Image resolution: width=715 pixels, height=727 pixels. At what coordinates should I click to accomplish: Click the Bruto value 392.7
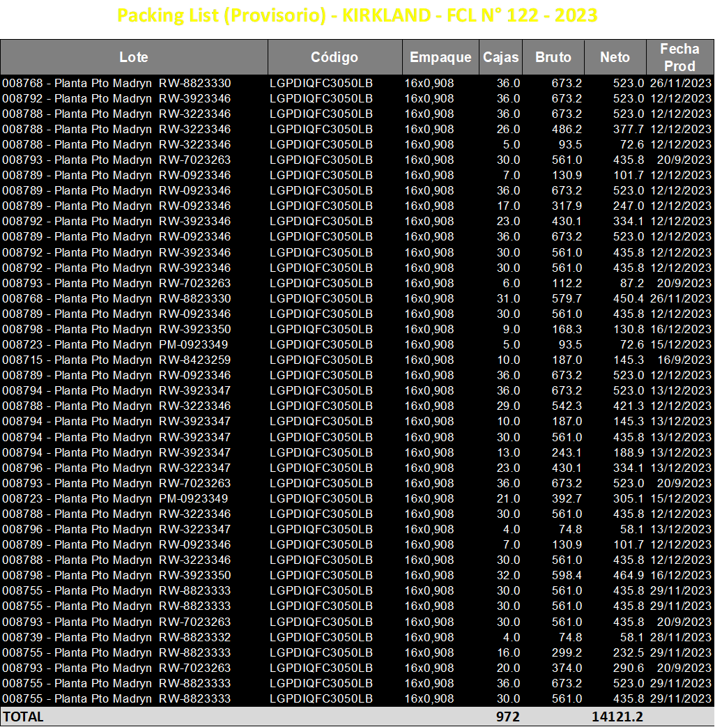click(x=567, y=498)
